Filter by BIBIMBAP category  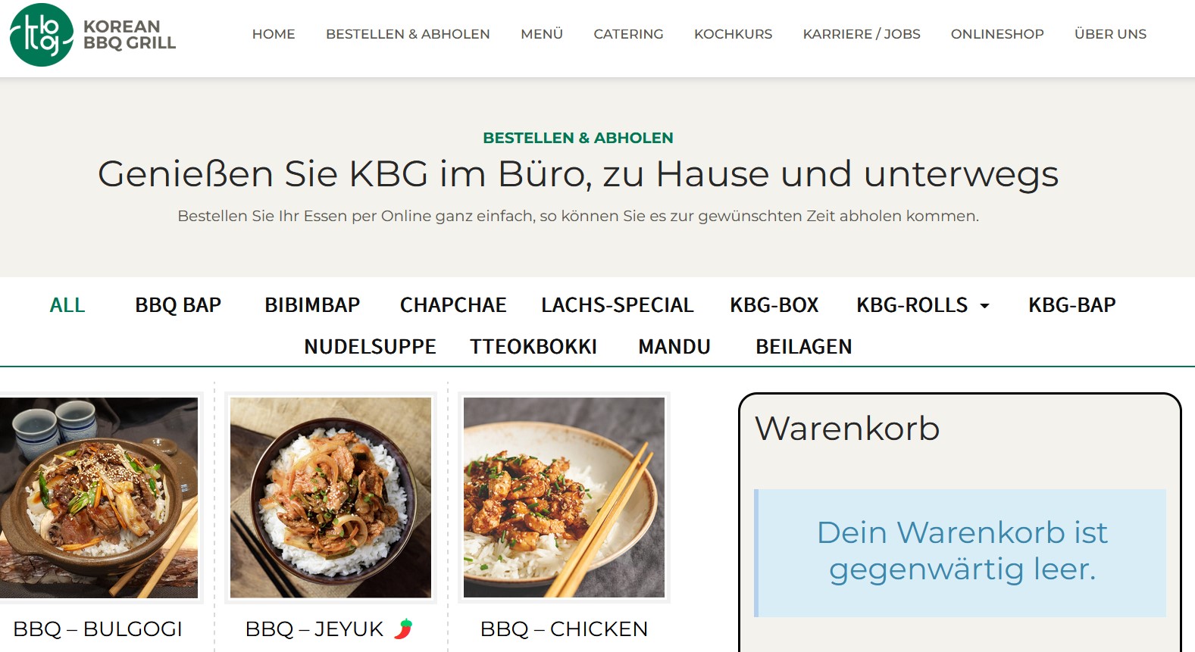click(x=312, y=305)
